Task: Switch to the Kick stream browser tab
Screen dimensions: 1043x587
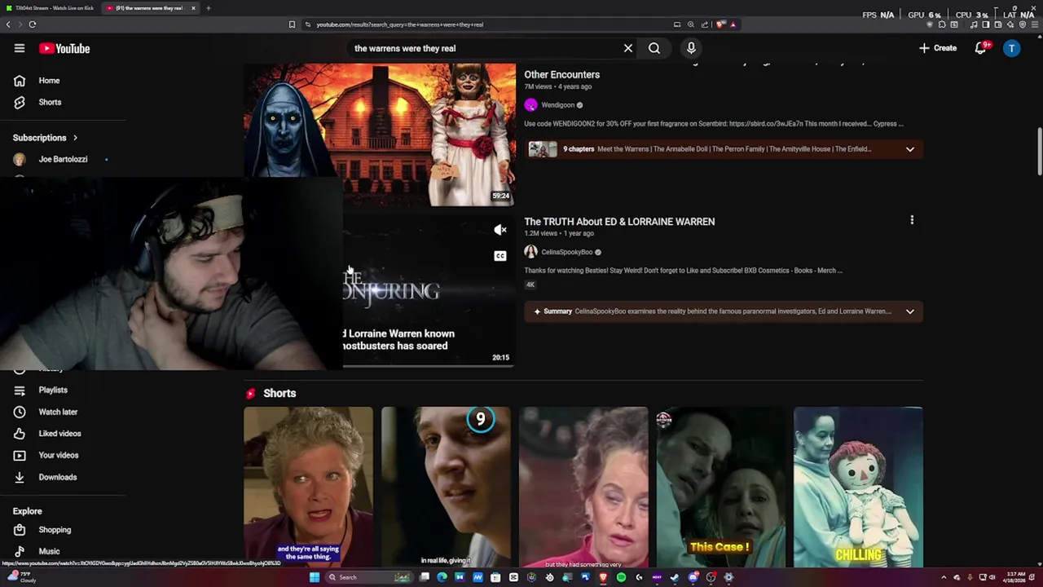Action: click(50, 8)
